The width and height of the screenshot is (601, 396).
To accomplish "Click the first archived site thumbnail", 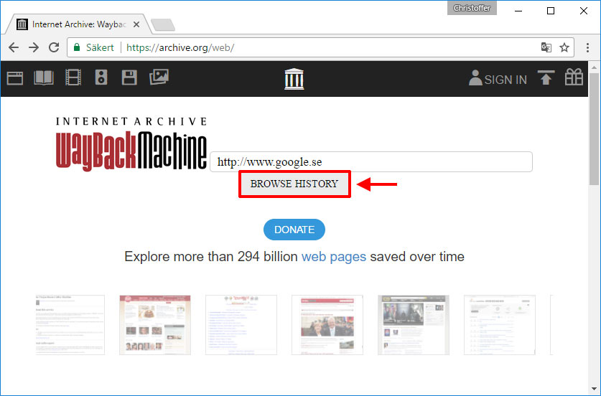I will click(70, 324).
